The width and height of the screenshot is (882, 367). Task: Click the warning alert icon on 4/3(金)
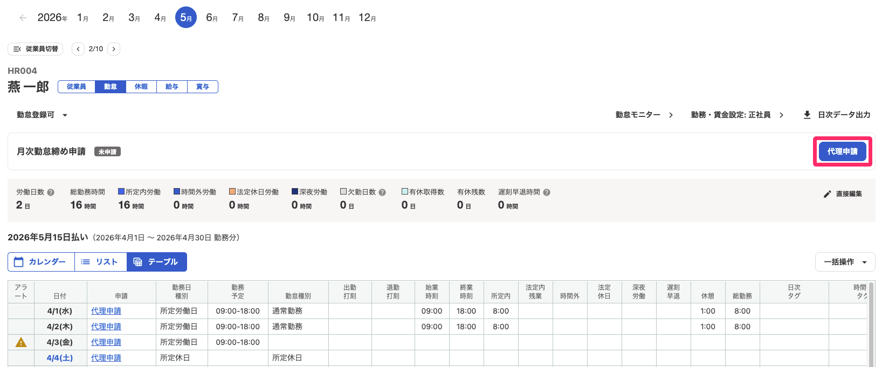[21, 342]
